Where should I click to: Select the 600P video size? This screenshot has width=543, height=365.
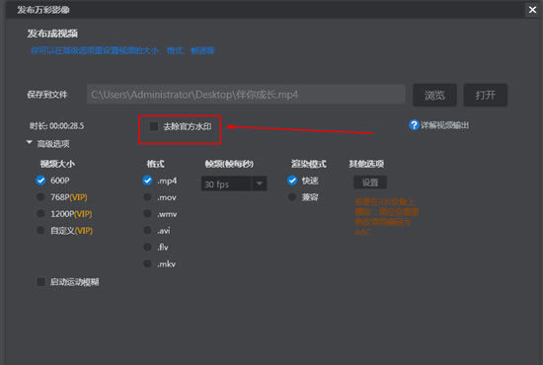[40, 181]
